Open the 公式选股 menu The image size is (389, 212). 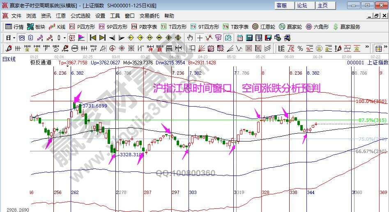[x=80, y=16]
